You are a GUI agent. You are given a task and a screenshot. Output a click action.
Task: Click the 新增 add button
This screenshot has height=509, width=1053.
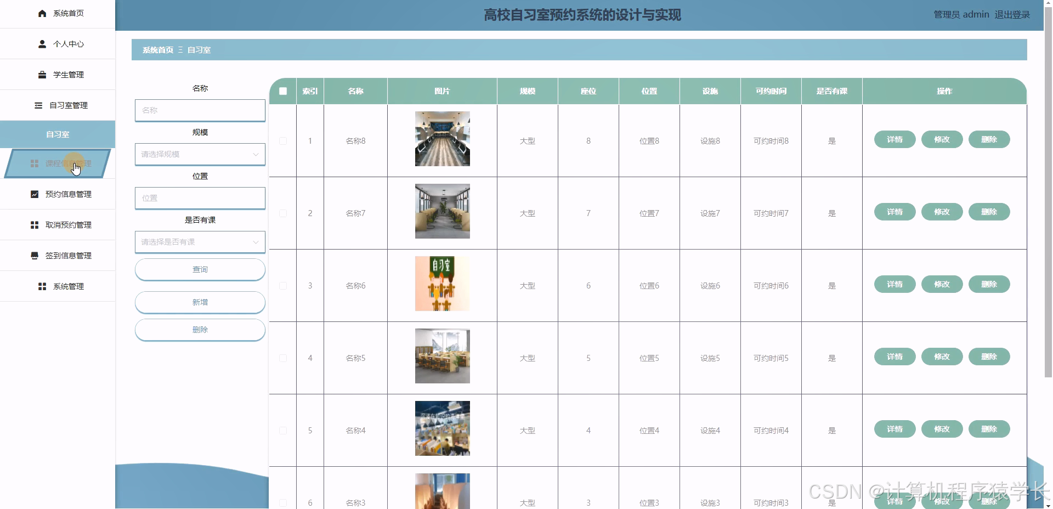coord(200,302)
